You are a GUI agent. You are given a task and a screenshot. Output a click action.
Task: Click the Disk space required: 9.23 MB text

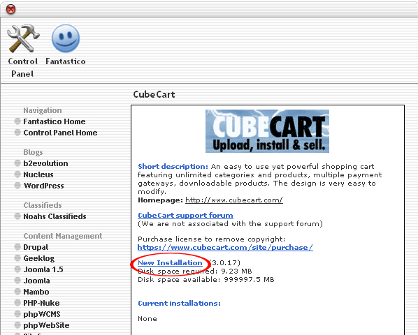[195, 271]
